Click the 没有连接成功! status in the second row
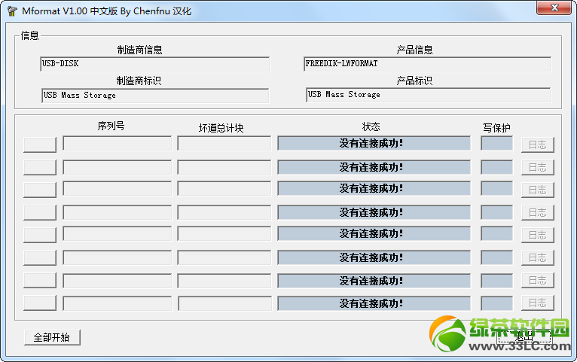Viewport: 577px width, 362px height. pyautogui.click(x=374, y=167)
